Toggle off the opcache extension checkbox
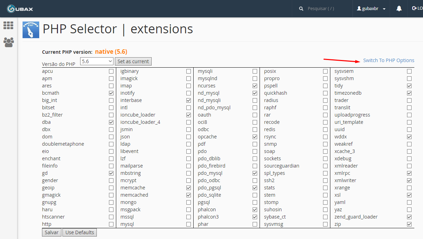The image size is (423, 239). [x=255, y=137]
